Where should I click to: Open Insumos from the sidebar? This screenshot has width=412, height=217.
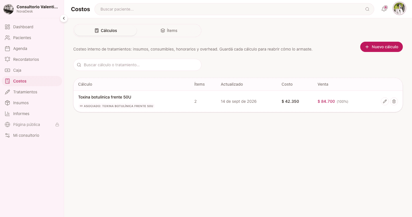(32, 103)
